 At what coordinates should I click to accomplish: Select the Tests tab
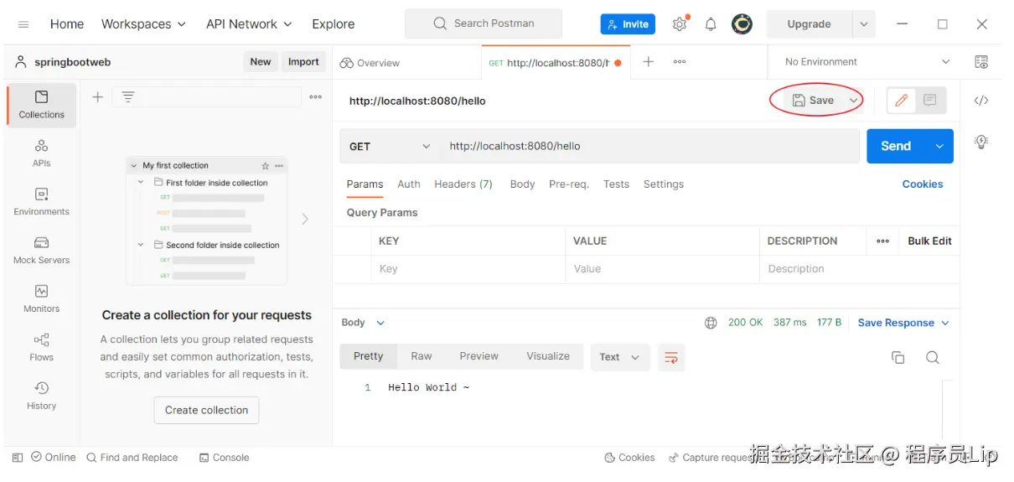click(616, 184)
